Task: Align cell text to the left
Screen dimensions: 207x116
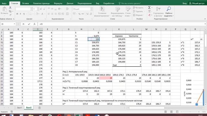Action: coord(49,14)
